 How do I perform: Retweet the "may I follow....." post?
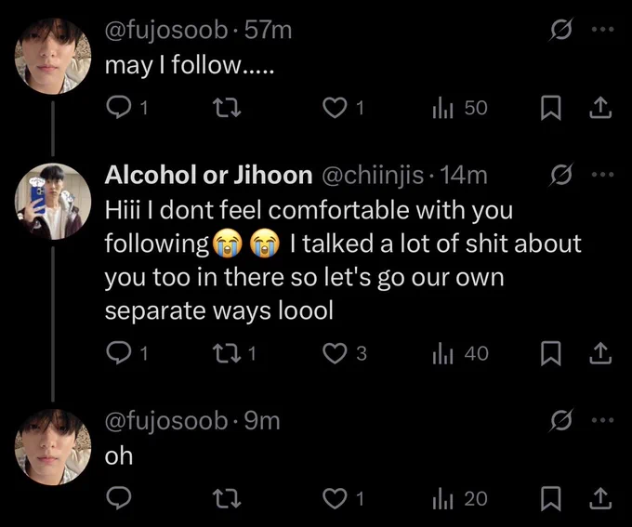[228, 108]
